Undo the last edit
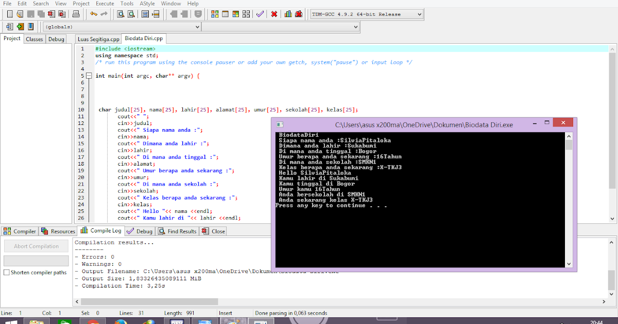Screen dimensions: 618x324 point(94,14)
